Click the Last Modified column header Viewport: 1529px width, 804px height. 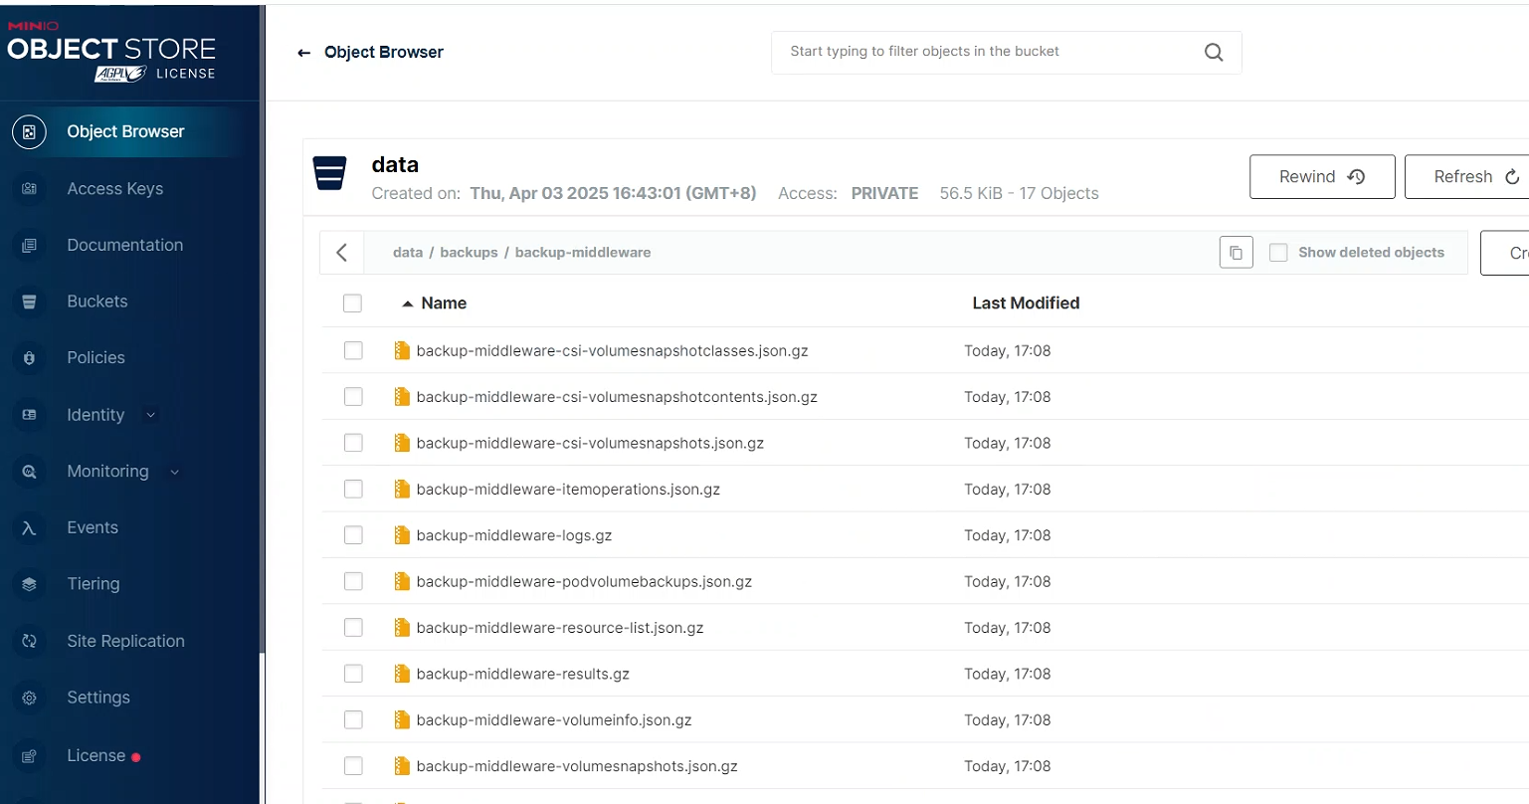click(x=1026, y=303)
